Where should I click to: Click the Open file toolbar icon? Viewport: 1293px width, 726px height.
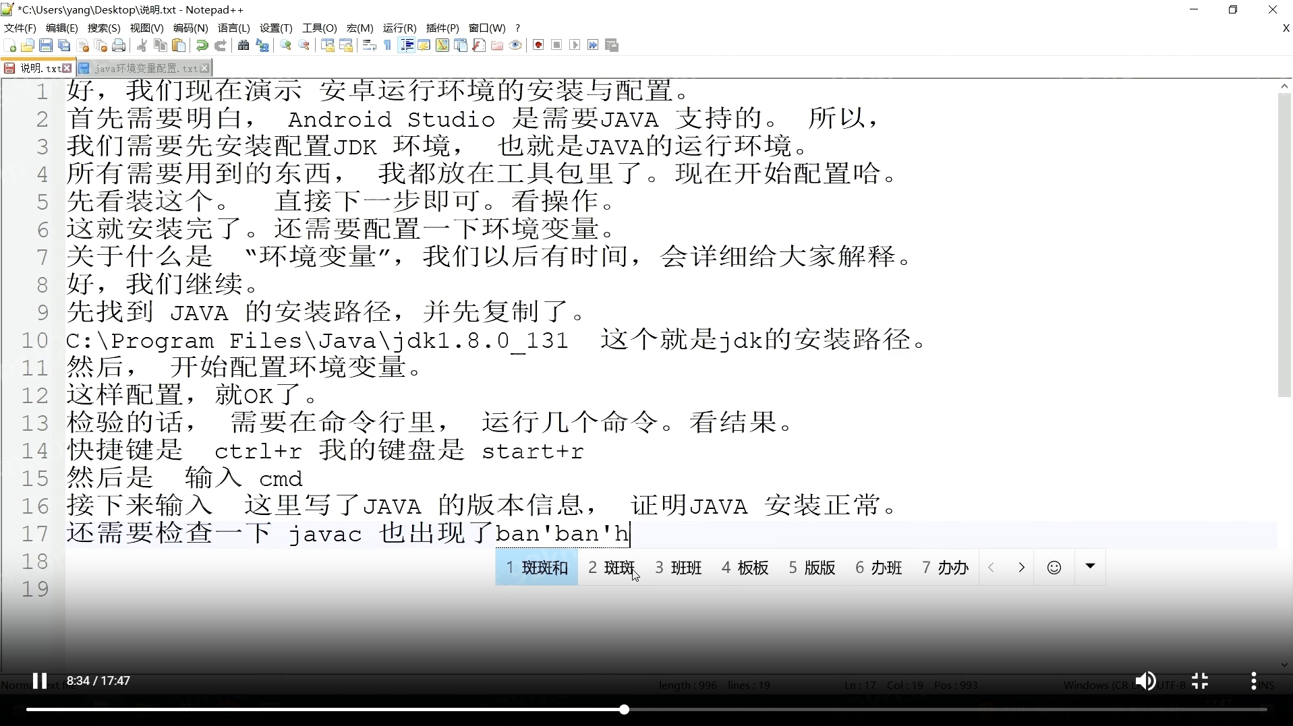28,45
